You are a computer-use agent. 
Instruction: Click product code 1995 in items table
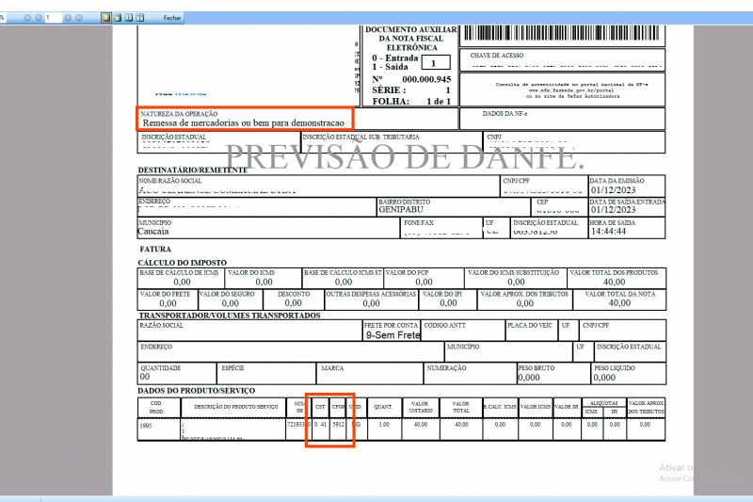coord(146,426)
